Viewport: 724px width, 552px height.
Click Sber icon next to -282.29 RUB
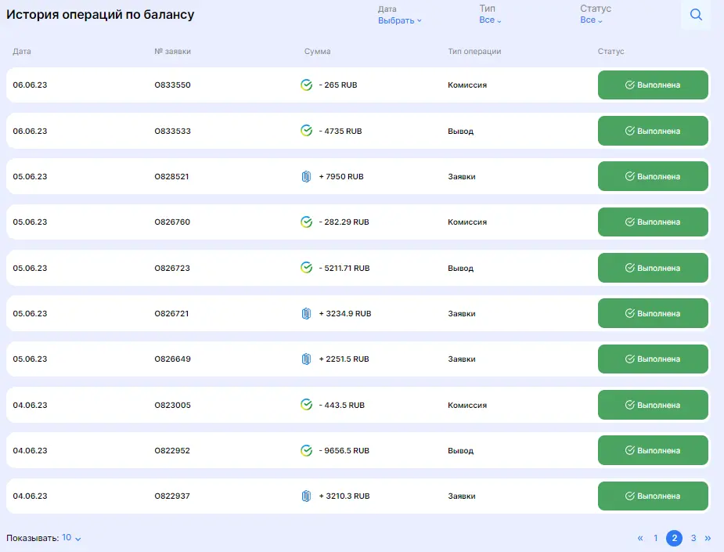tap(306, 222)
